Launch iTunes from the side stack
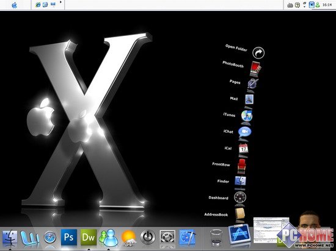This screenshot has height=251, width=336. pyautogui.click(x=246, y=116)
